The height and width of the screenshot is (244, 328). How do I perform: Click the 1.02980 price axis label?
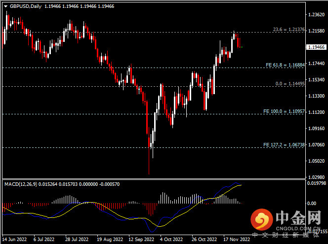316,177
